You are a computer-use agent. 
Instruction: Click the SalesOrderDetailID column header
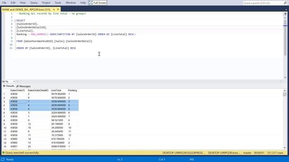[x=38, y=90]
